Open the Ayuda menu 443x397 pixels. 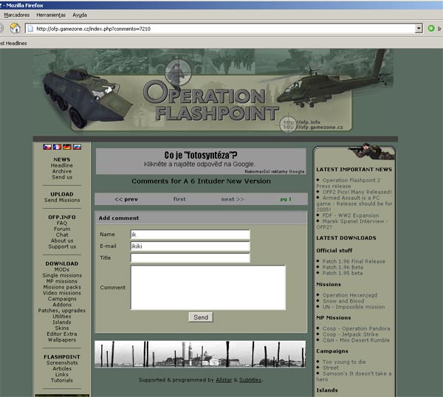click(x=80, y=15)
